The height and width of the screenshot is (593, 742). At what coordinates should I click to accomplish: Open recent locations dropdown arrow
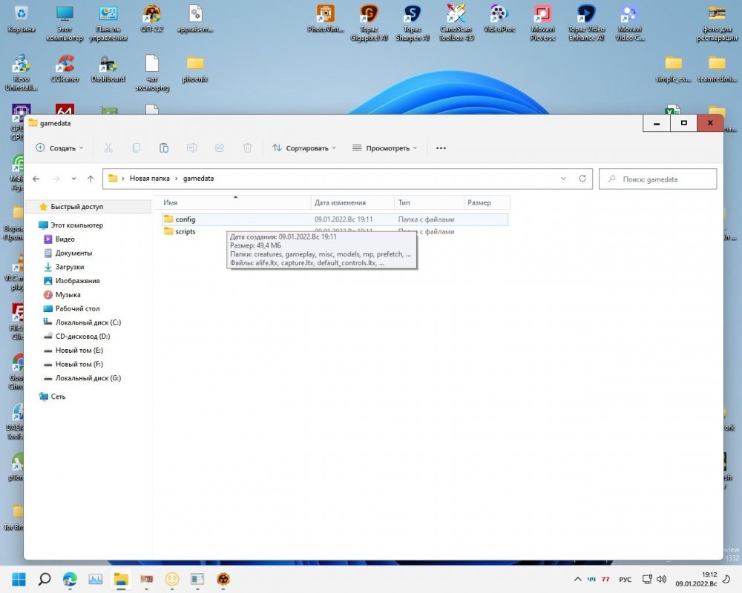[x=73, y=179]
